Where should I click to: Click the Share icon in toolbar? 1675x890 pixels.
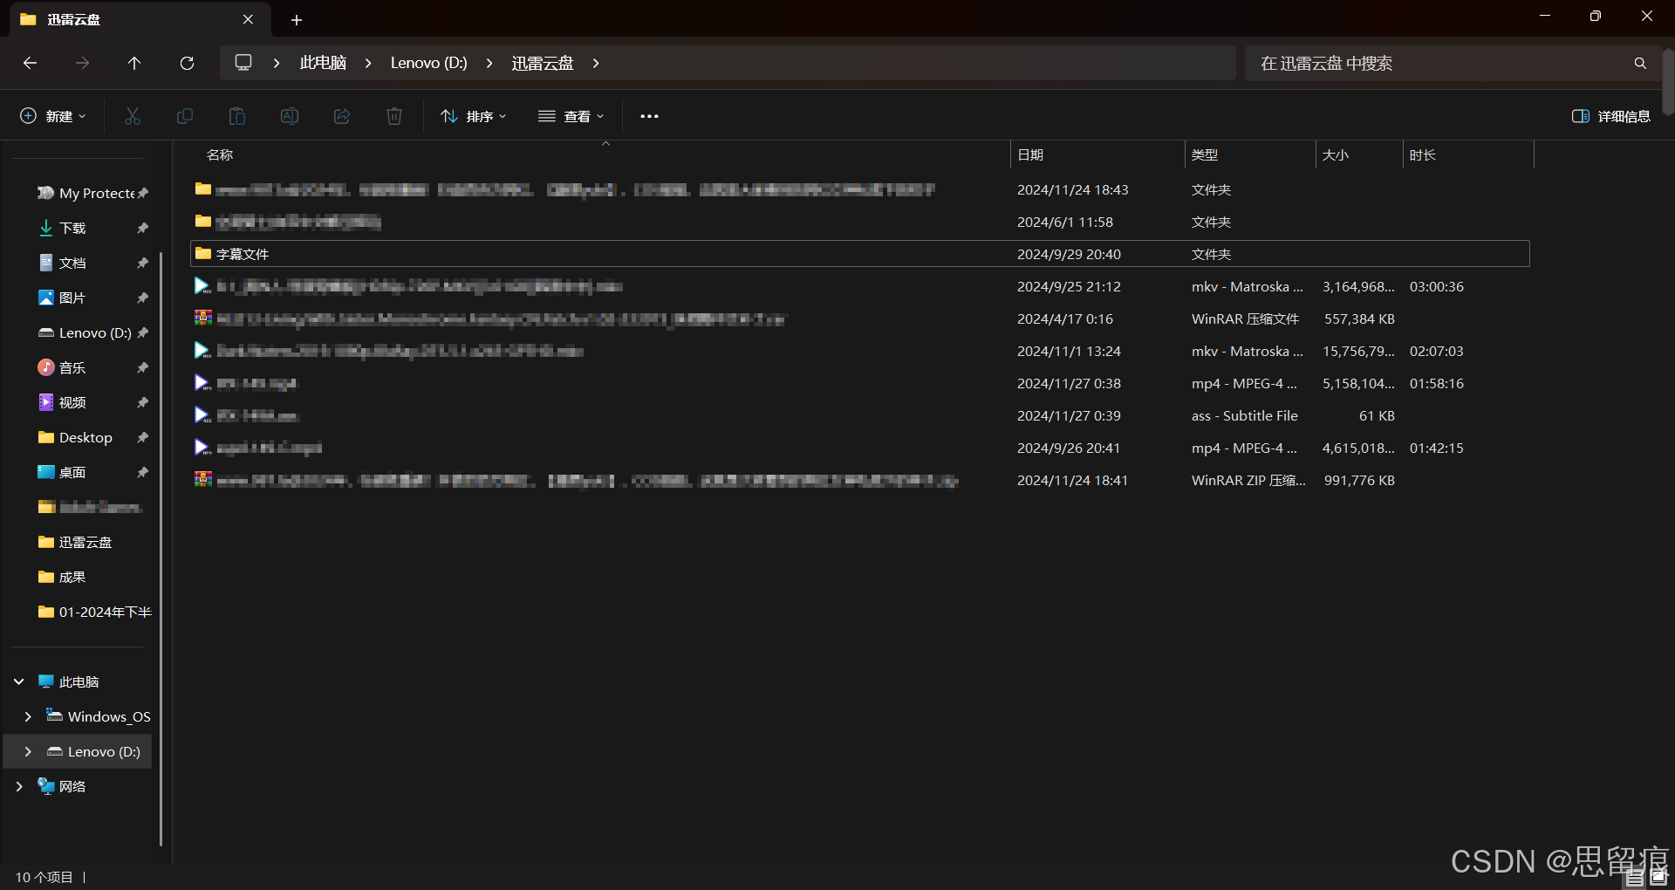(x=342, y=116)
